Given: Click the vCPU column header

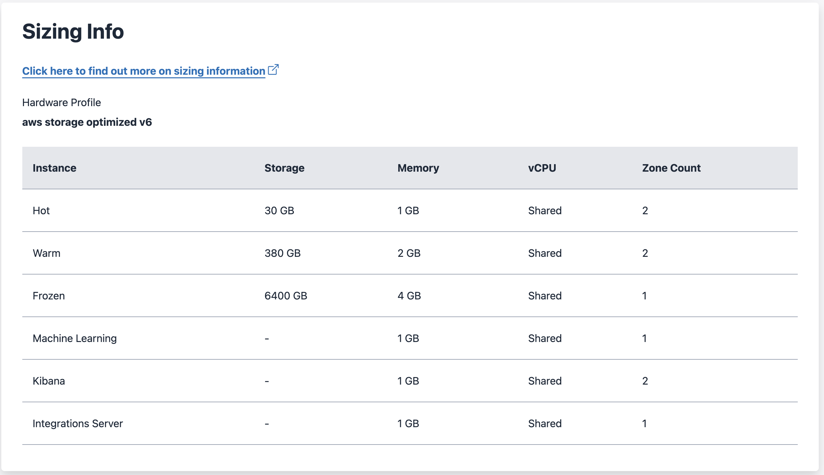Looking at the screenshot, I should 542,168.
